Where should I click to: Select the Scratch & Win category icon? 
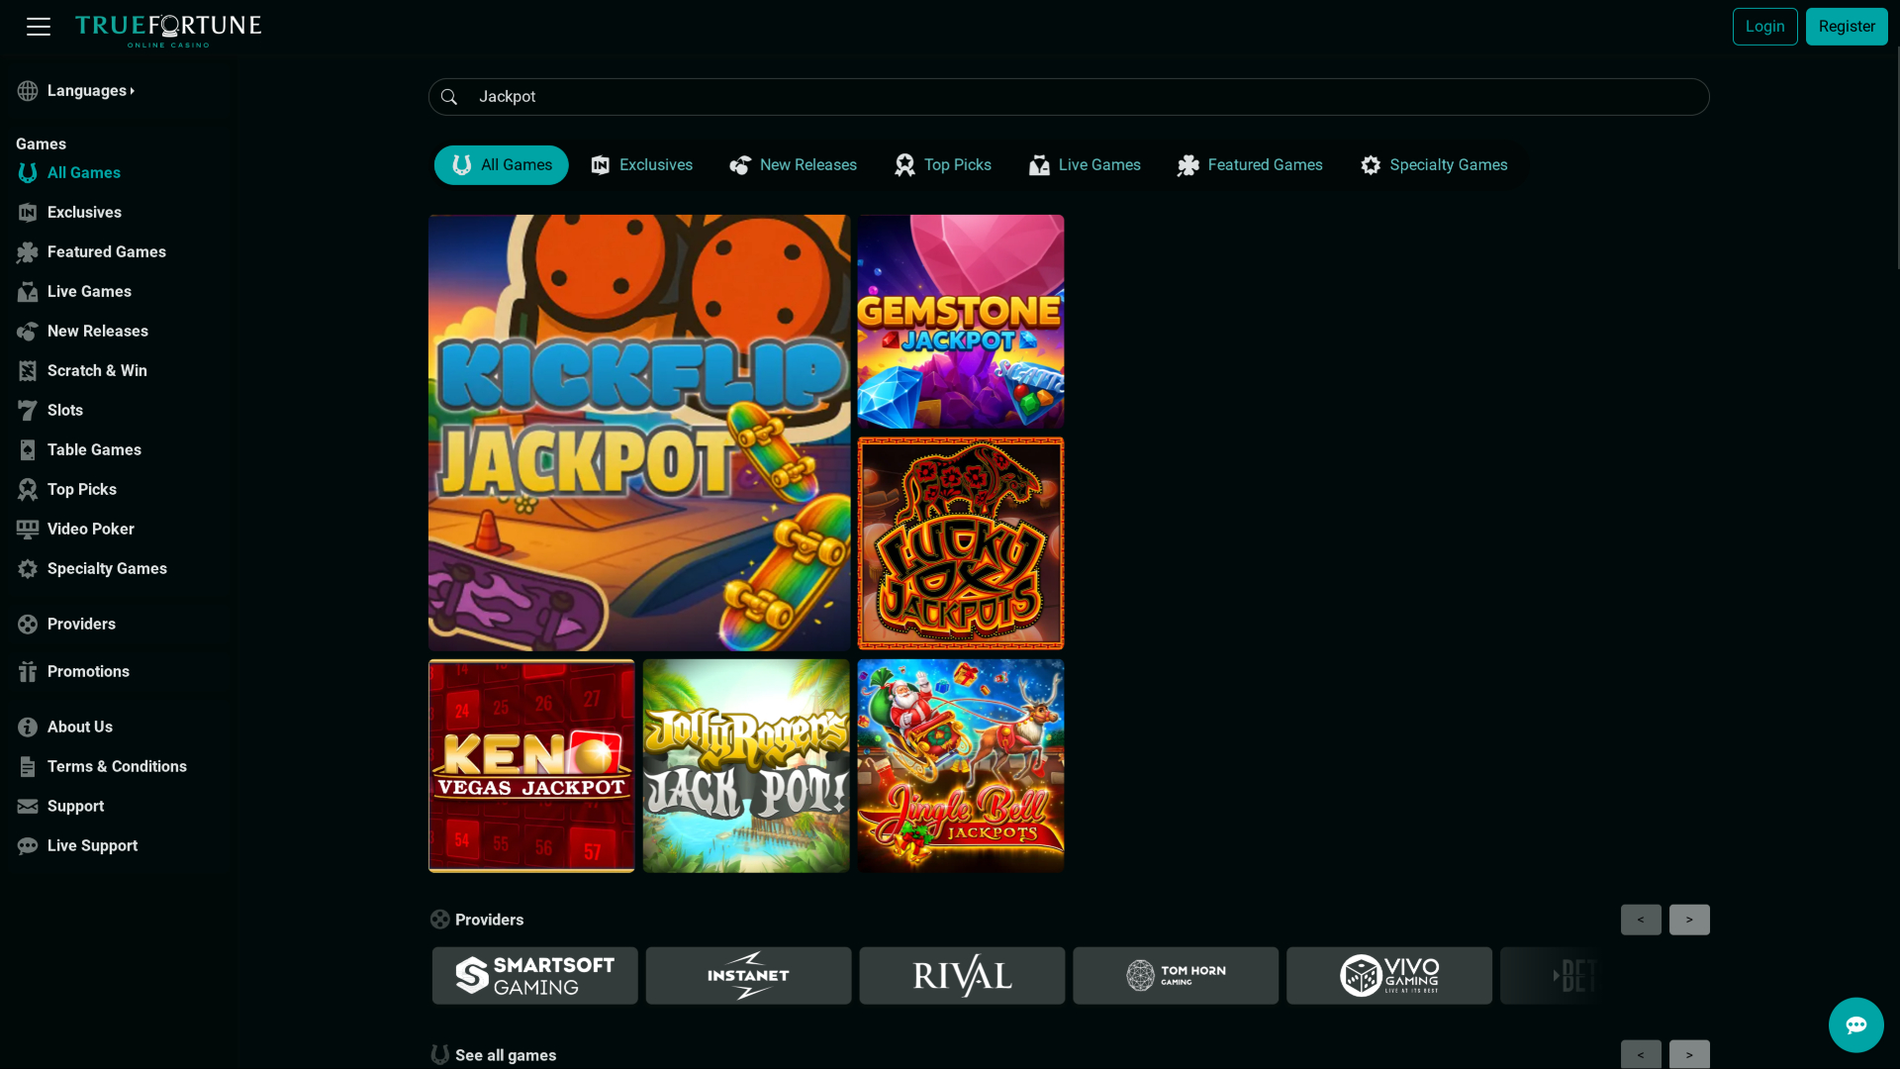(x=27, y=370)
